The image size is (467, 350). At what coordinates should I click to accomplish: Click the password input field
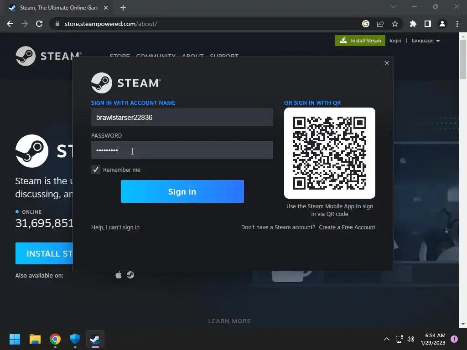click(x=182, y=150)
